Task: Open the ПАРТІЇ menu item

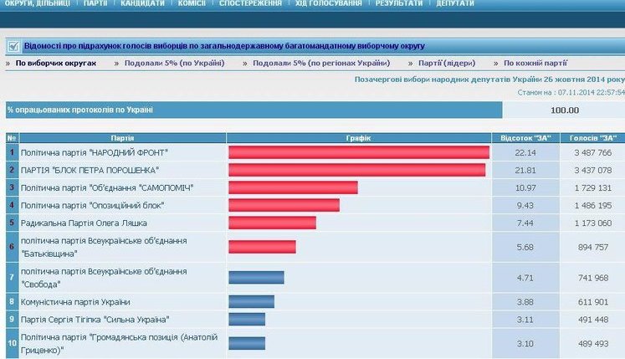Action: (x=95, y=3)
